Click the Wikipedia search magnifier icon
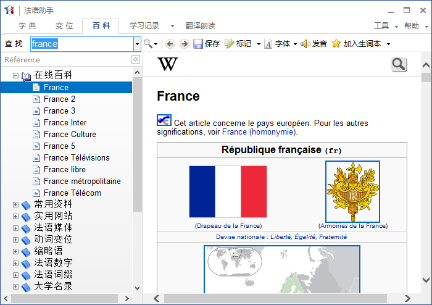Screen dimensions: 432x305 tap(399, 65)
